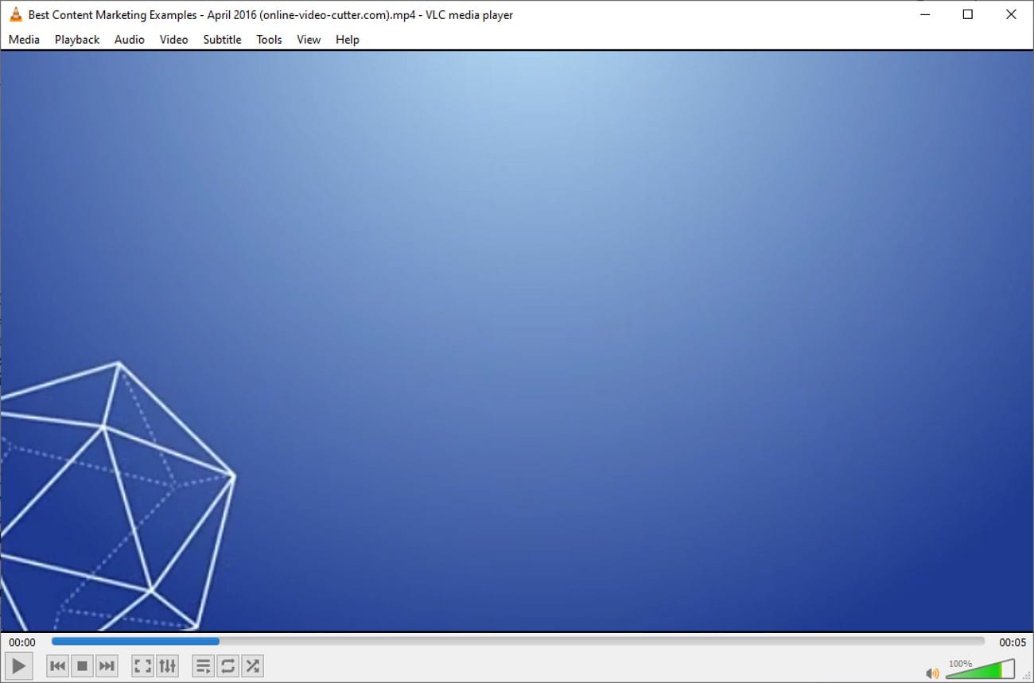Open the Help menu
Image resolution: width=1034 pixels, height=683 pixels.
pyautogui.click(x=347, y=40)
